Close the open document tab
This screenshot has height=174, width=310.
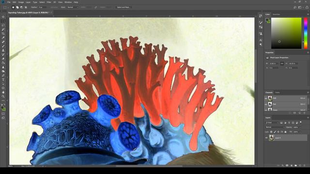click(51, 13)
